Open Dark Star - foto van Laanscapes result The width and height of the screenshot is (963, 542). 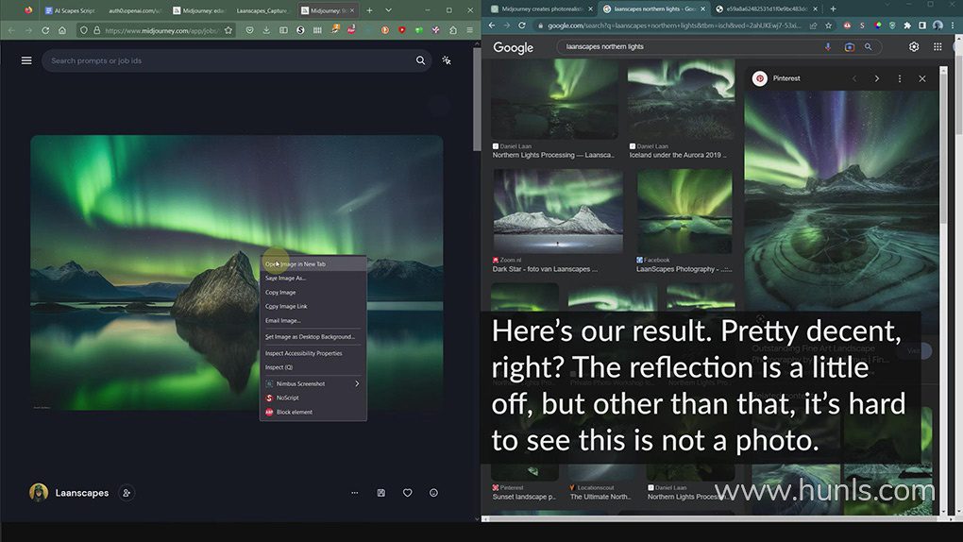(545, 269)
